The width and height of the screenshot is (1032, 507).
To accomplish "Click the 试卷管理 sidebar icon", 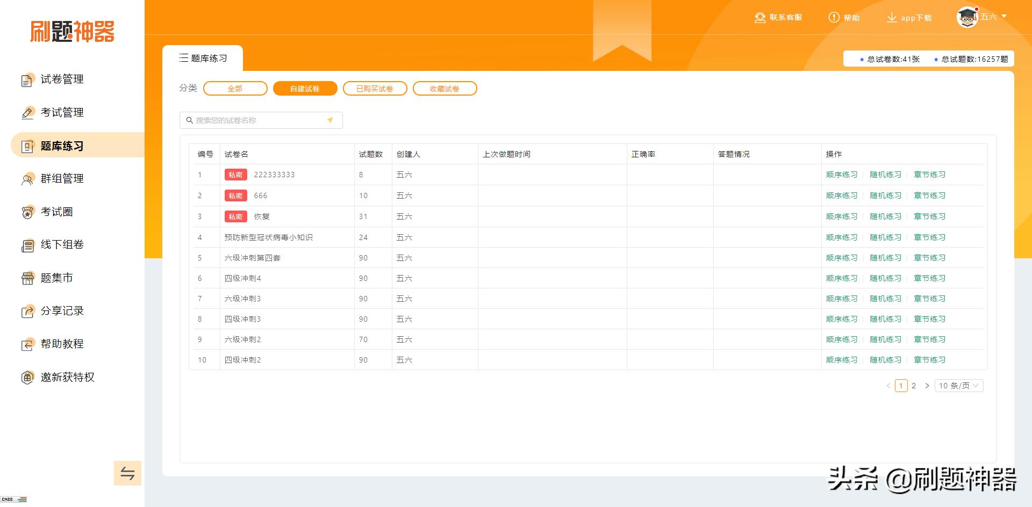I will [27, 80].
